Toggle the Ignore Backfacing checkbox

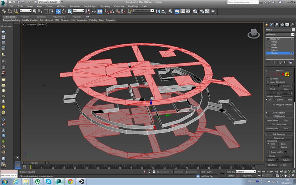click(268, 82)
